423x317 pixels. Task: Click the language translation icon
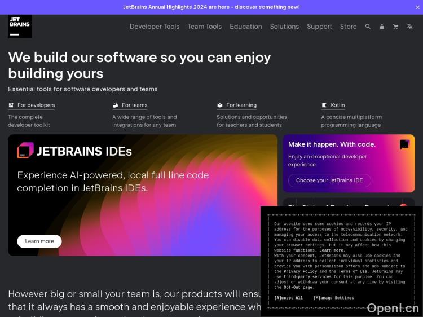pyautogui.click(x=409, y=27)
